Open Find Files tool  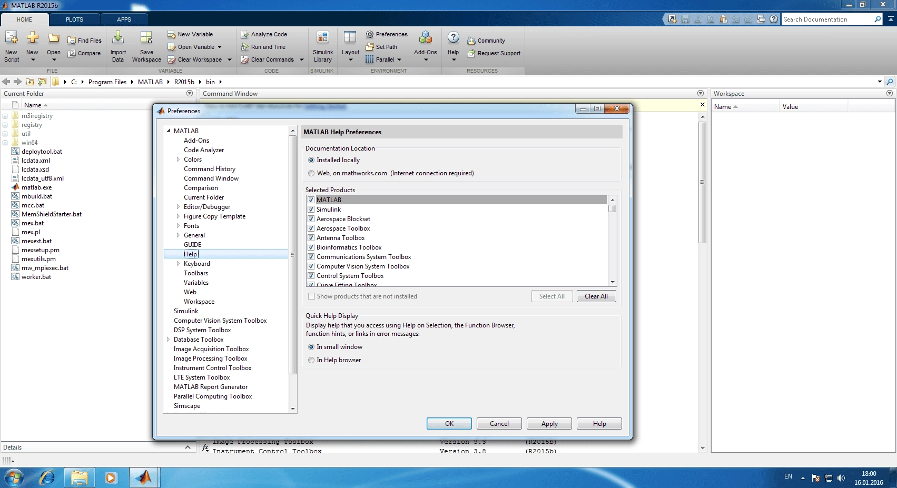click(x=84, y=41)
